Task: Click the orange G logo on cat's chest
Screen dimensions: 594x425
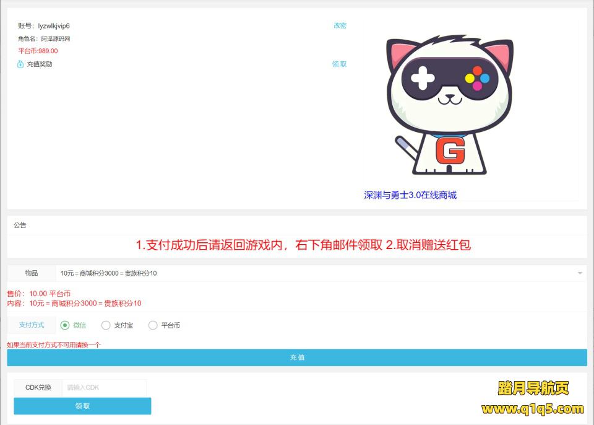Action: (x=450, y=151)
